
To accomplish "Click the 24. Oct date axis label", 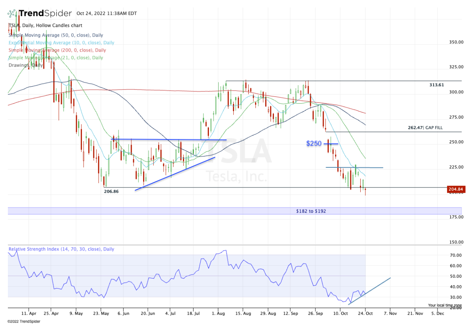I will [x=365, y=314].
